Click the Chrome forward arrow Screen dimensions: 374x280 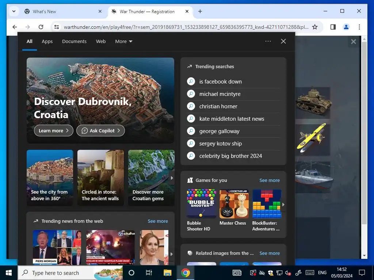pos(28,27)
